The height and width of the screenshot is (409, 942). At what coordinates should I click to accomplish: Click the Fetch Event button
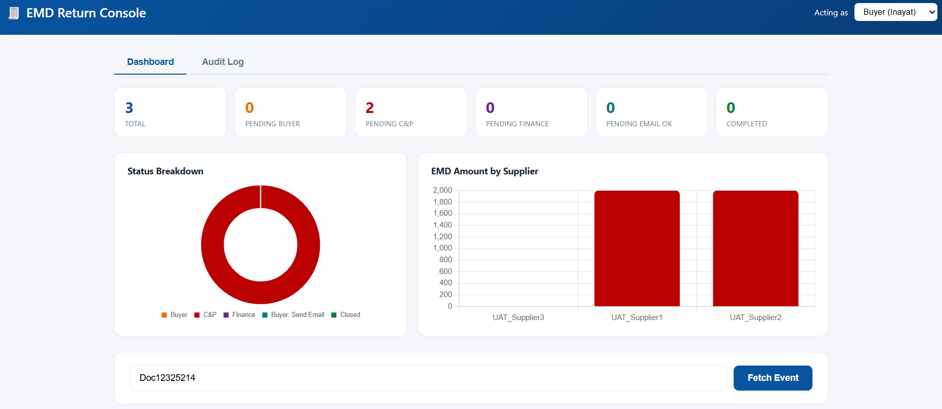(x=773, y=378)
